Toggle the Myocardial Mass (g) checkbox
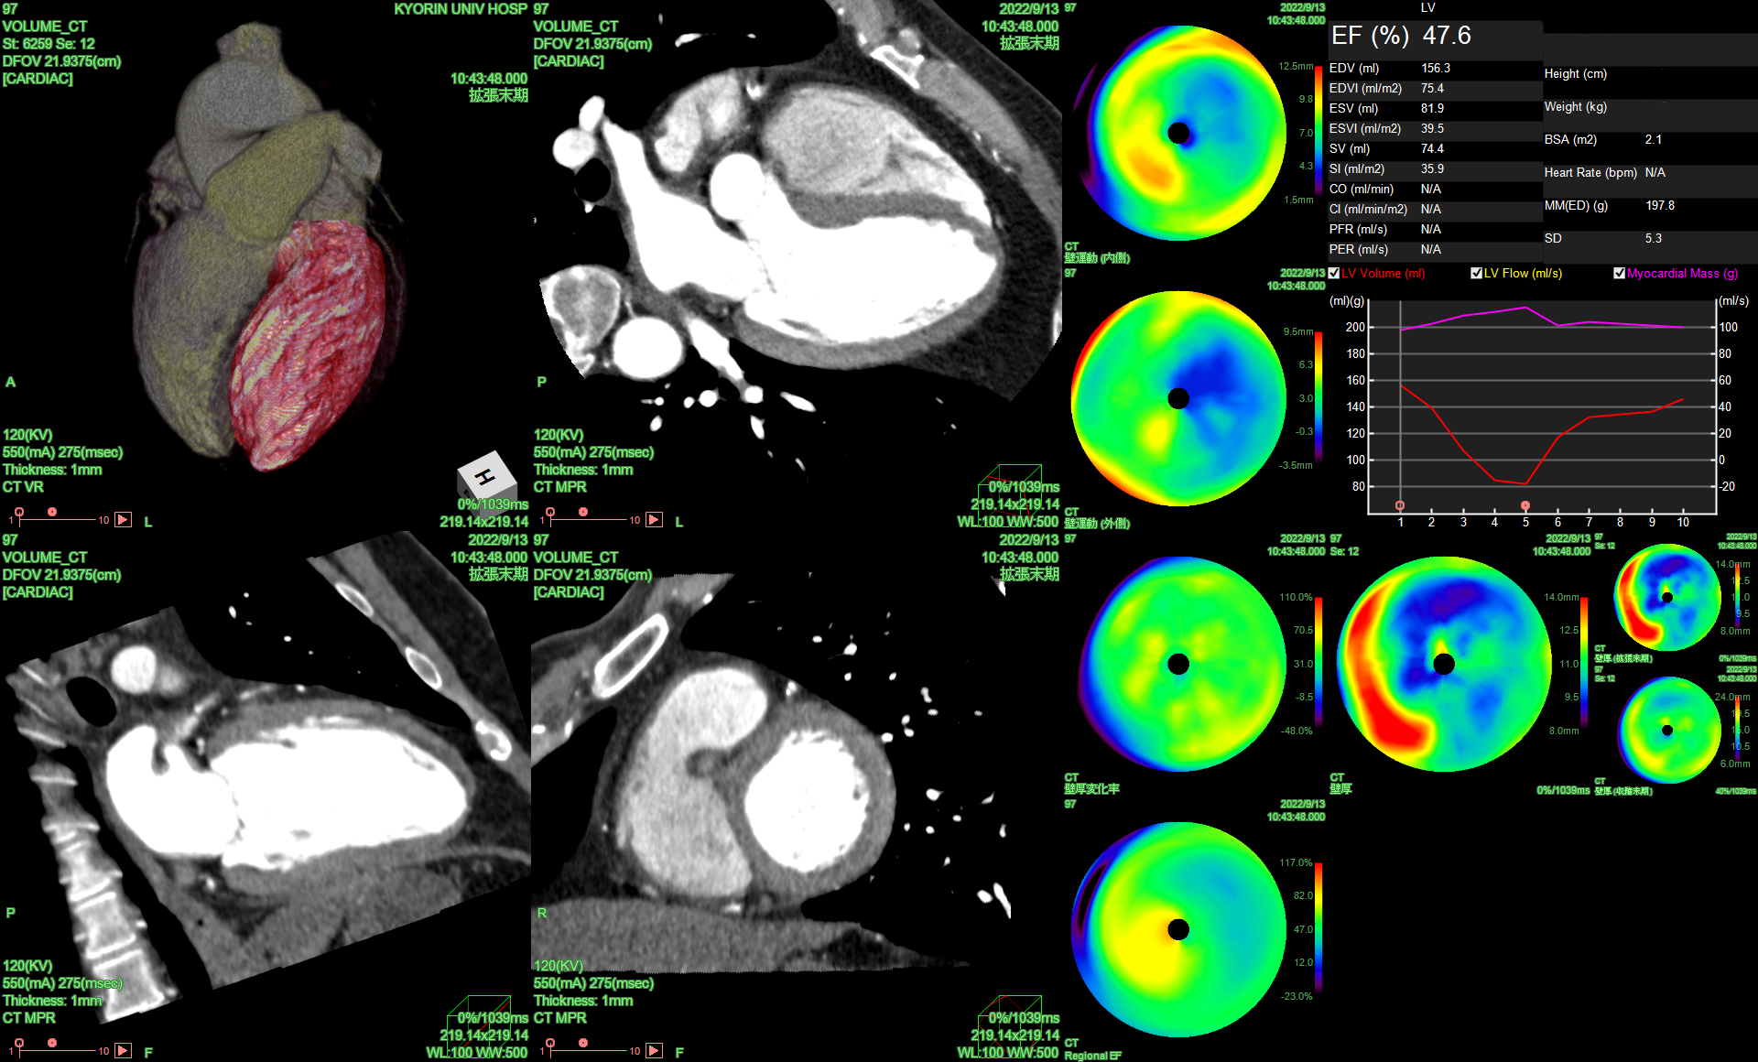The height and width of the screenshot is (1062, 1758). 1619,273
